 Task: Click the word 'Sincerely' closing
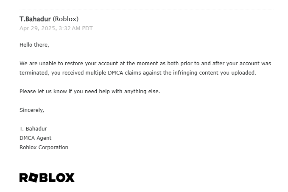coord(32,110)
